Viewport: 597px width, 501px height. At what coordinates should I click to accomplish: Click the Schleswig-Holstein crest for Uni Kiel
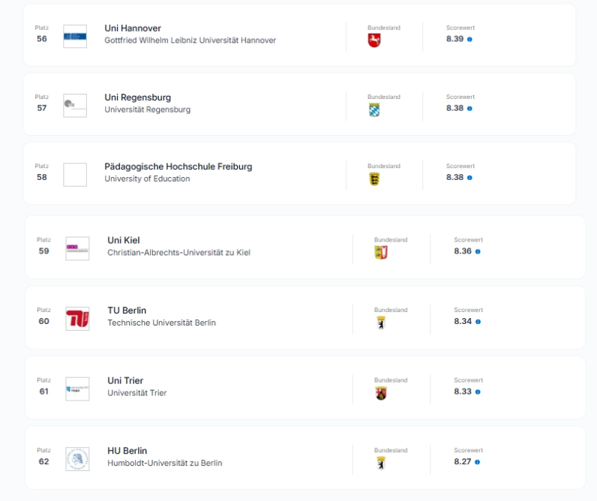[381, 253]
